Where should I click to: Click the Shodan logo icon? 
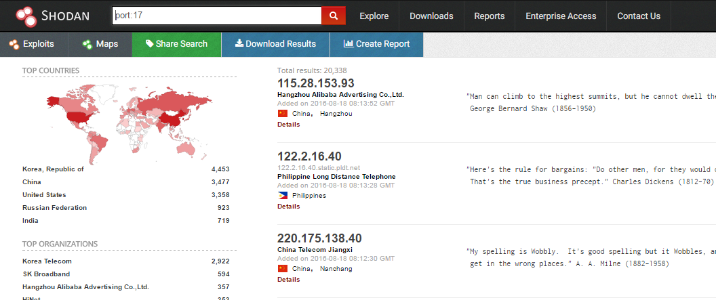26,16
